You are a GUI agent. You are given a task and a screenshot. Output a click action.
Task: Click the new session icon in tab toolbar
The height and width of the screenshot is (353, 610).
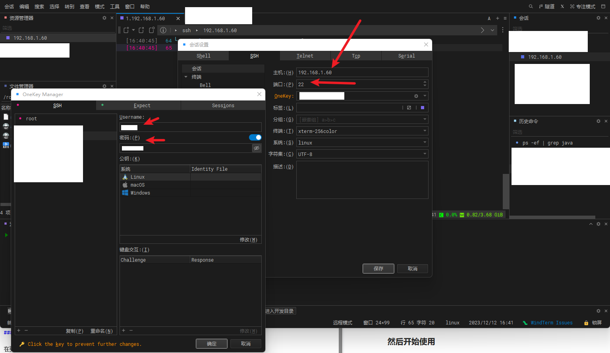pos(126,30)
